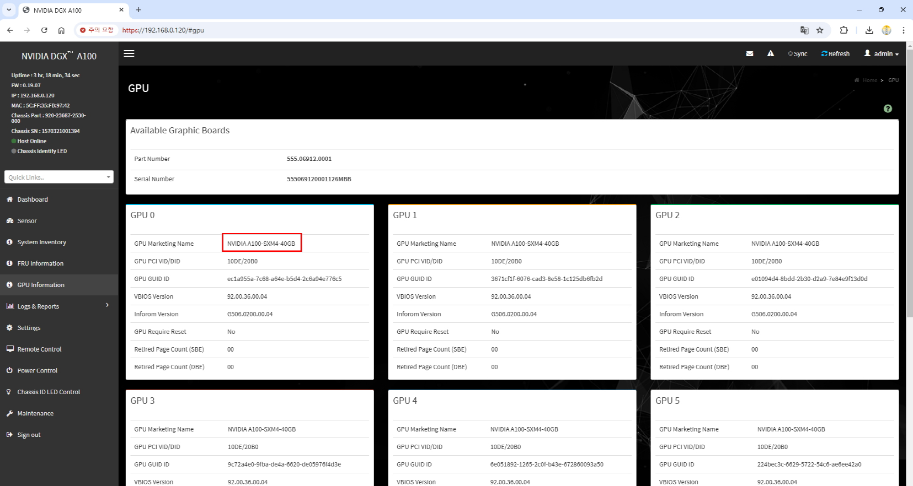Reload the page with browser reload icon
Viewport: 913px width, 486px height.
(44, 30)
